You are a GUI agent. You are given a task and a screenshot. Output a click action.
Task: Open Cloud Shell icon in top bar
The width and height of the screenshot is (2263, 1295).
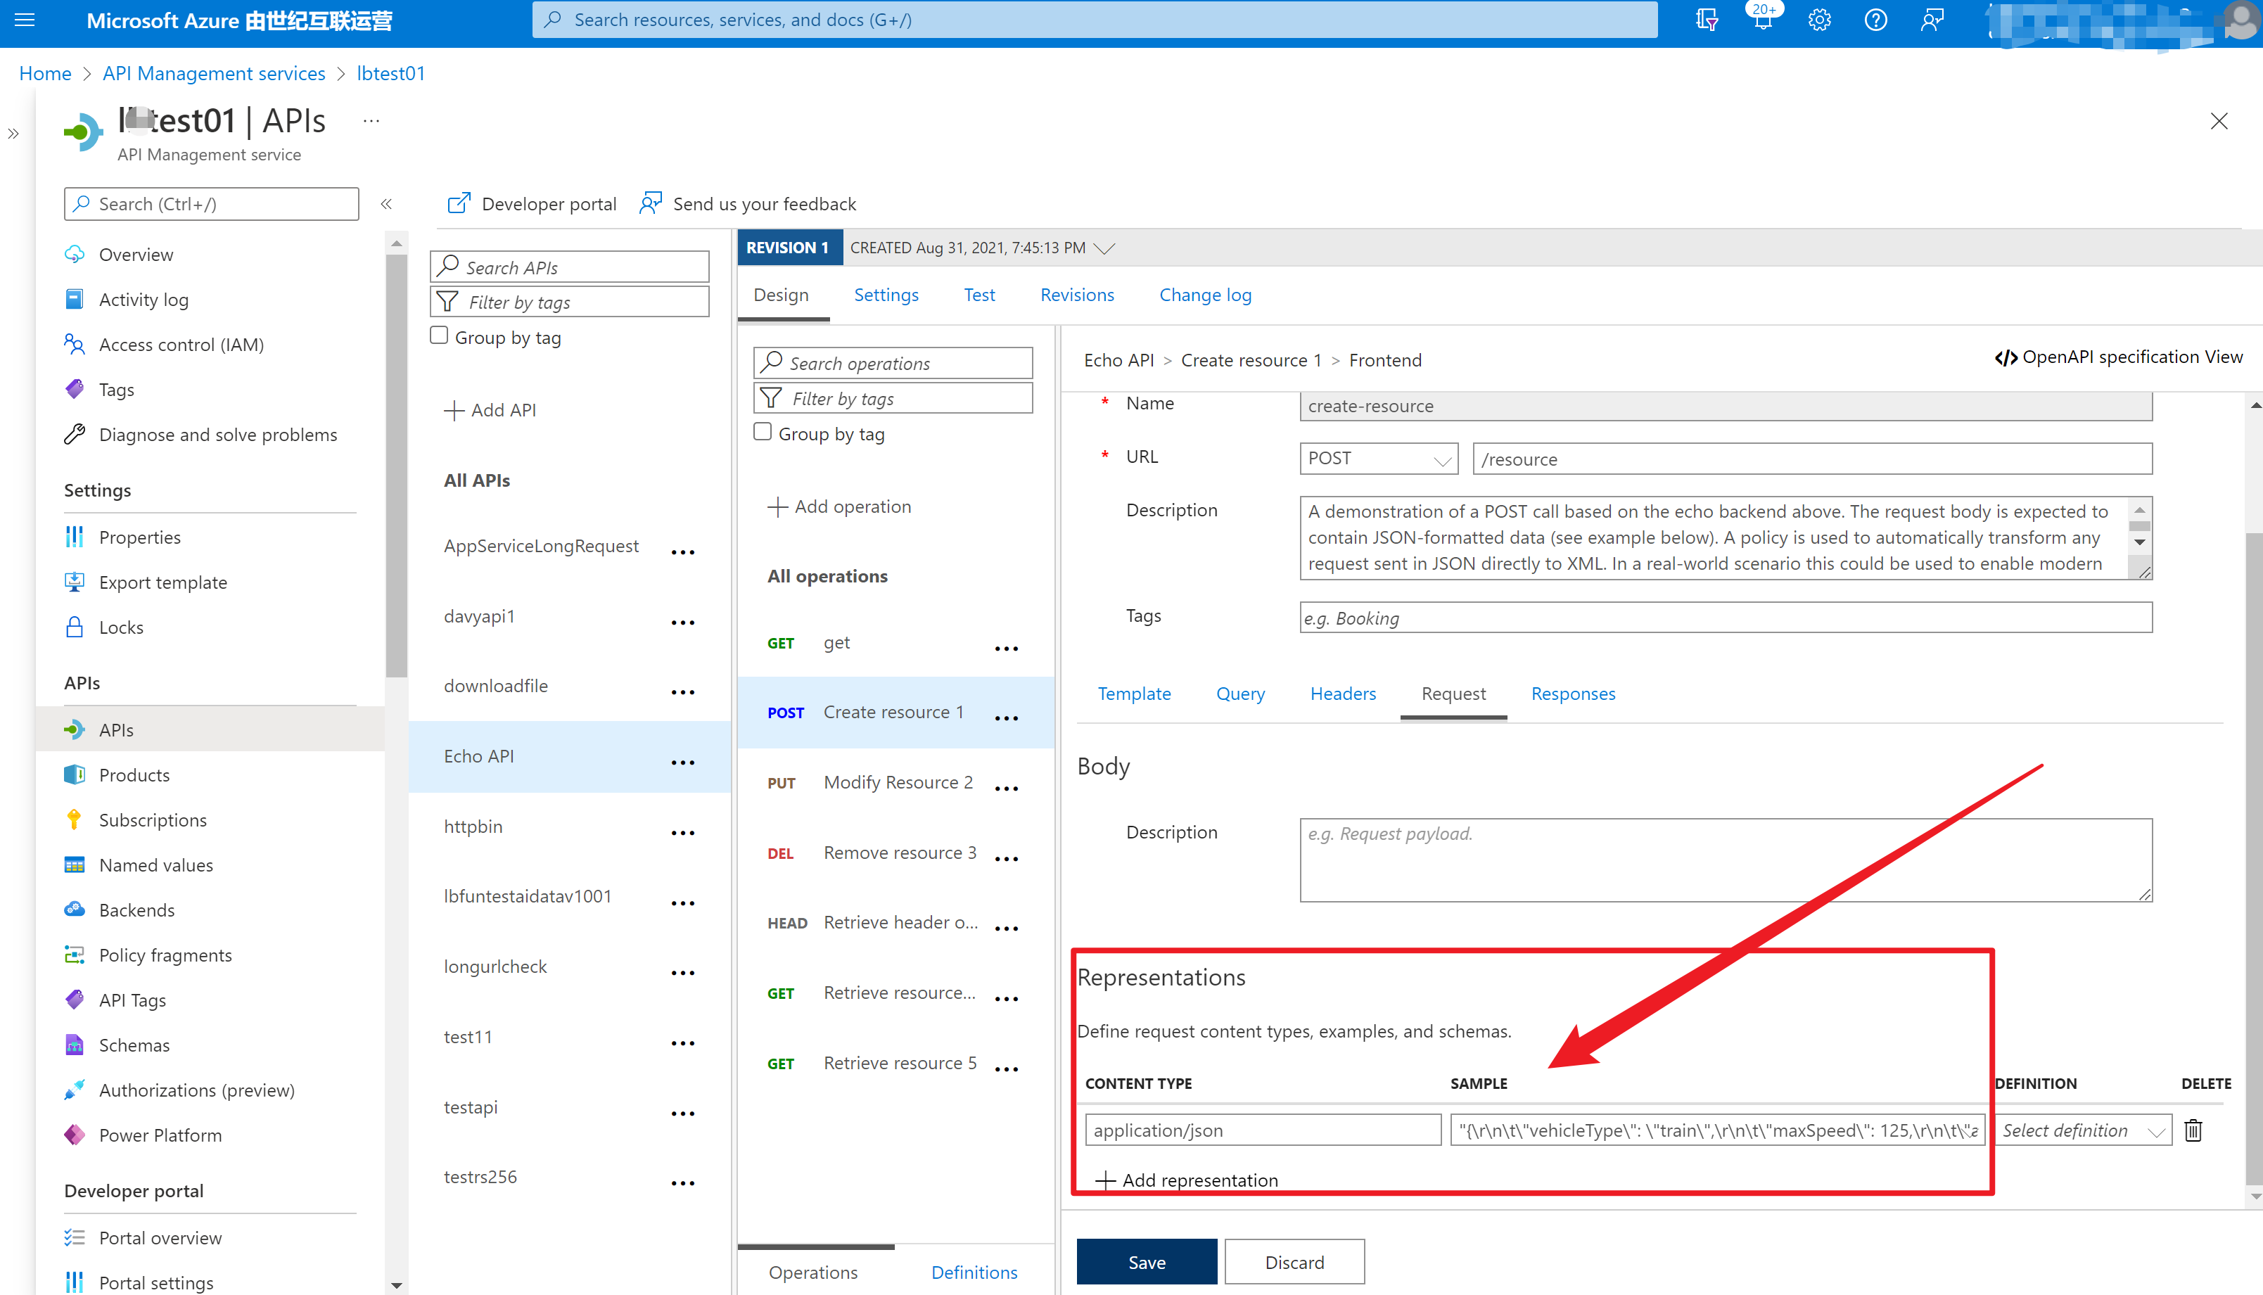point(1707,20)
